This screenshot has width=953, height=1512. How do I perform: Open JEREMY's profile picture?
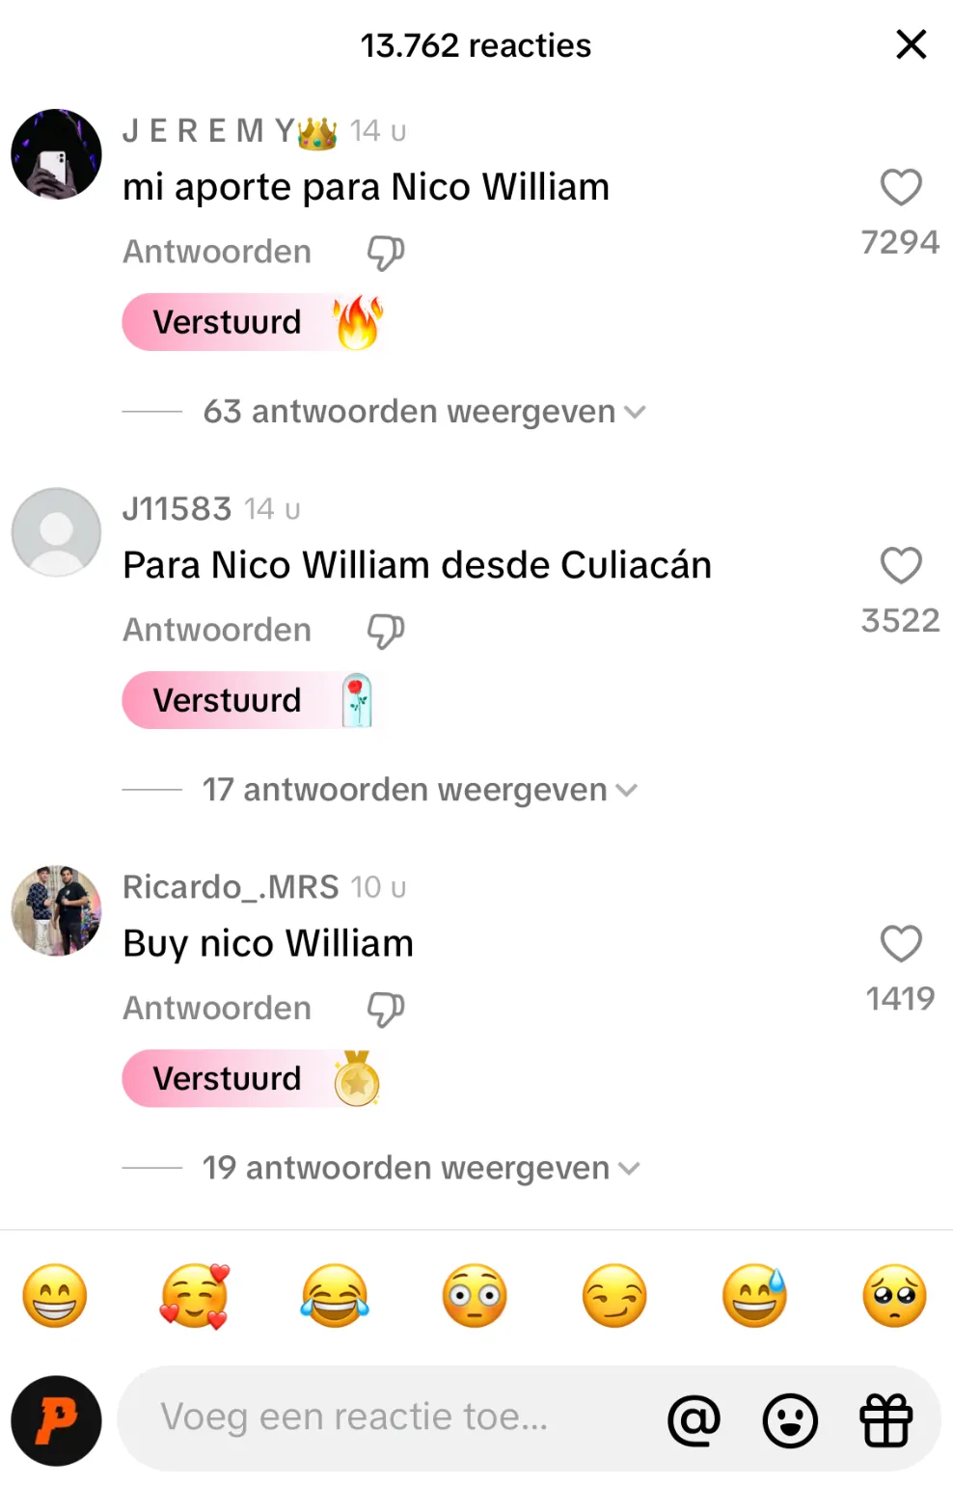coord(56,154)
